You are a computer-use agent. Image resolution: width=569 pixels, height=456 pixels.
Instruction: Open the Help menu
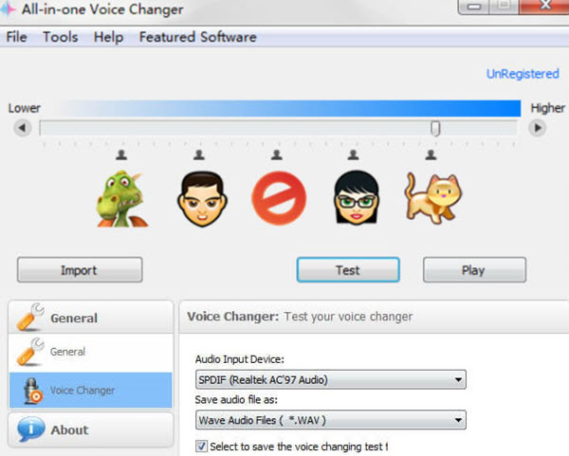(108, 37)
